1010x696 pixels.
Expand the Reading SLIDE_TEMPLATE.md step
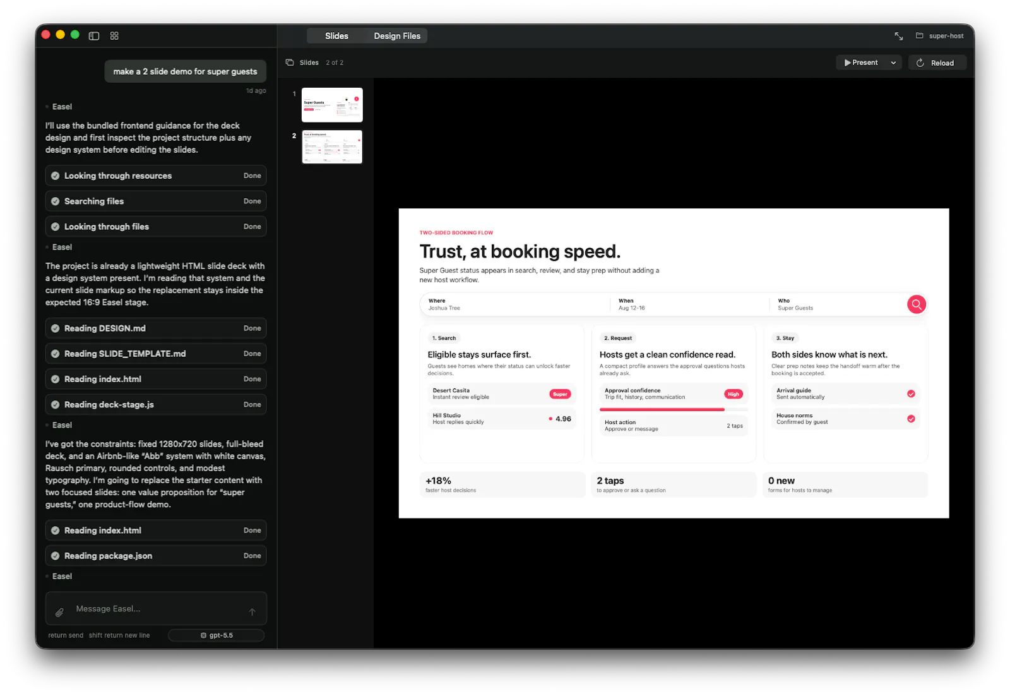pyautogui.click(x=156, y=354)
